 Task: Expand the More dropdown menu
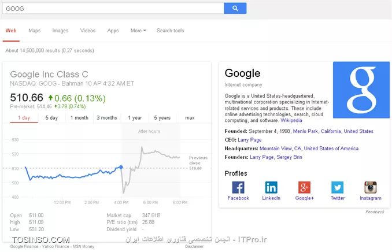point(138,31)
